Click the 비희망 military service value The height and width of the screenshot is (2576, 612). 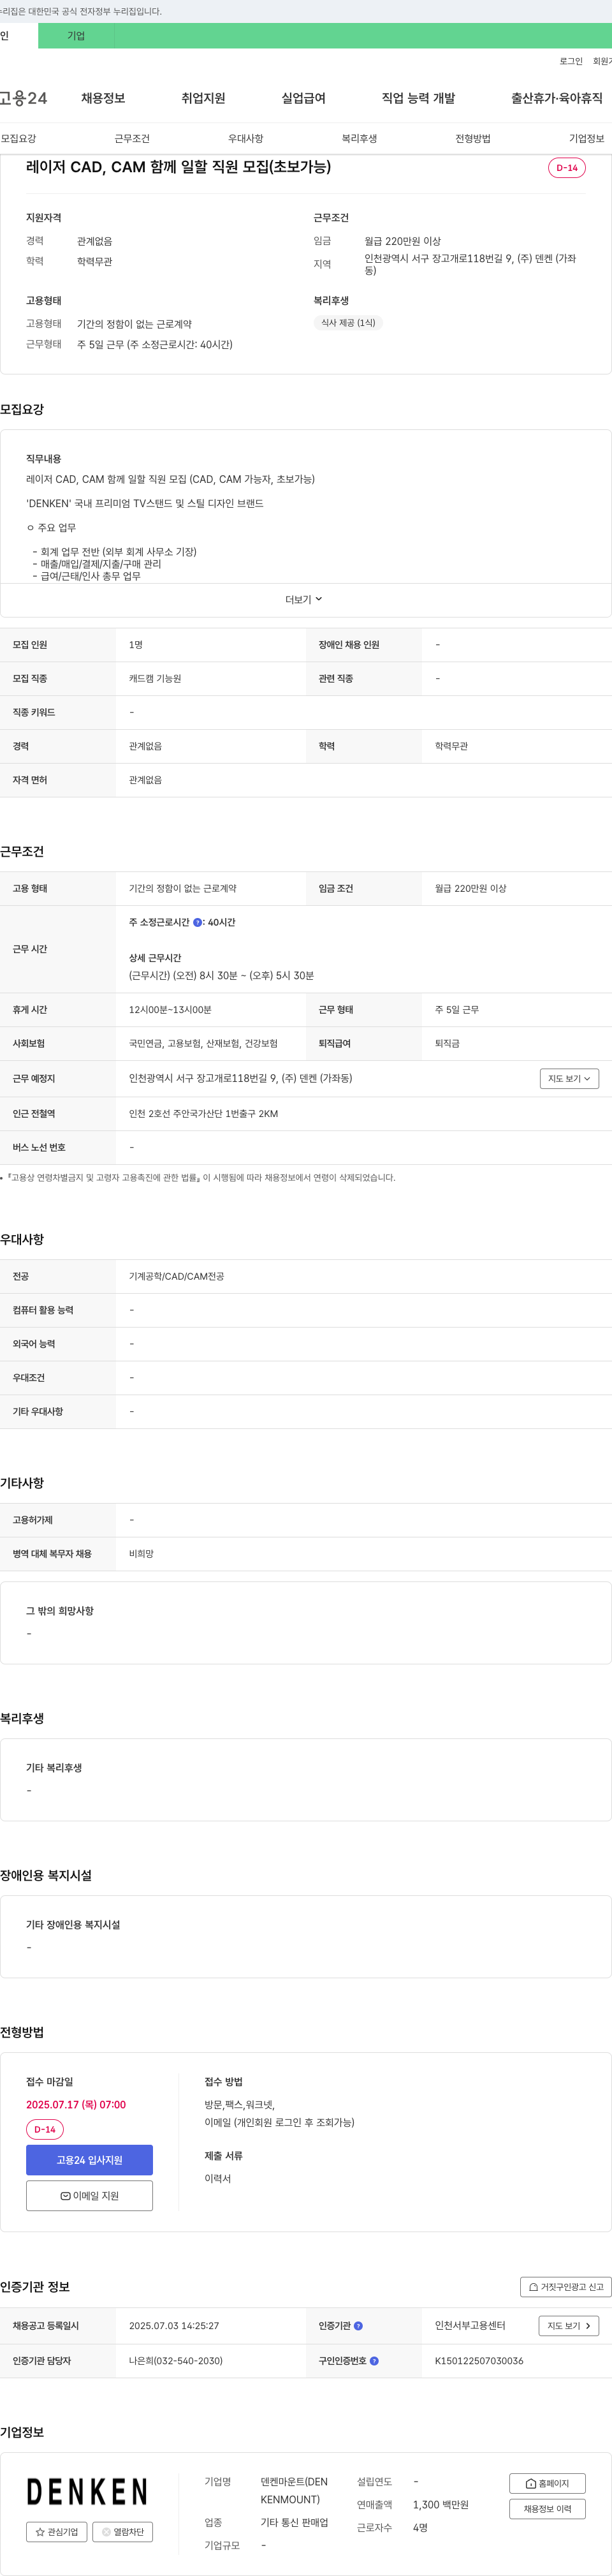pos(141,1555)
